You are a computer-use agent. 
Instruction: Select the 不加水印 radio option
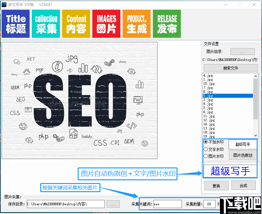(x=213, y=142)
